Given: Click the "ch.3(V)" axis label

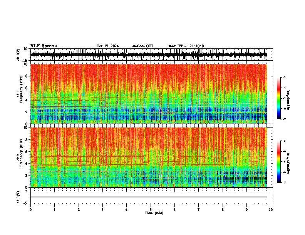Looking at the screenshot, I should point(18,197).
